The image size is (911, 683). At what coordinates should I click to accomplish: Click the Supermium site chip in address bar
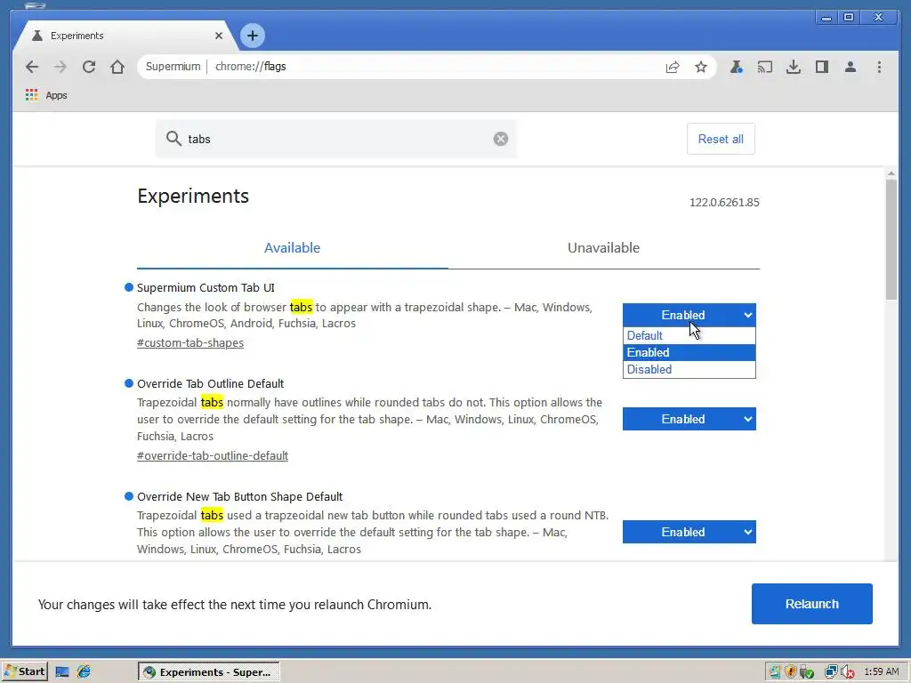click(x=173, y=67)
